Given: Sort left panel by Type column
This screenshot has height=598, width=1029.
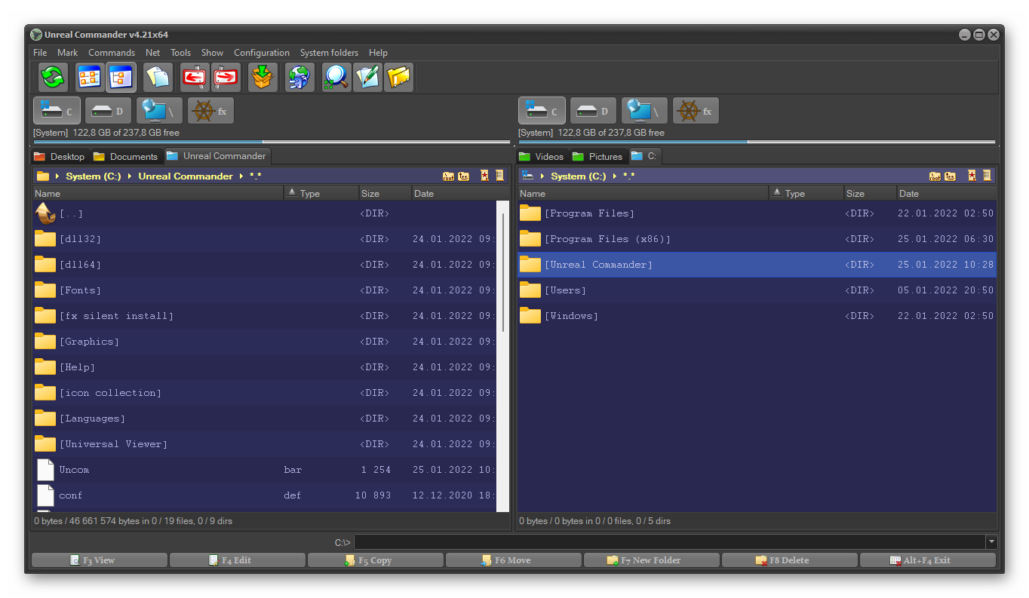Looking at the screenshot, I should [x=321, y=194].
